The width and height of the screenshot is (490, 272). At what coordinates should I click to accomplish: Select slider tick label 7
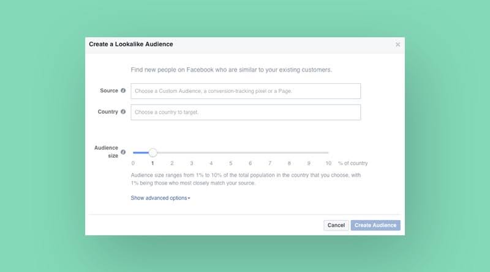pos(269,163)
